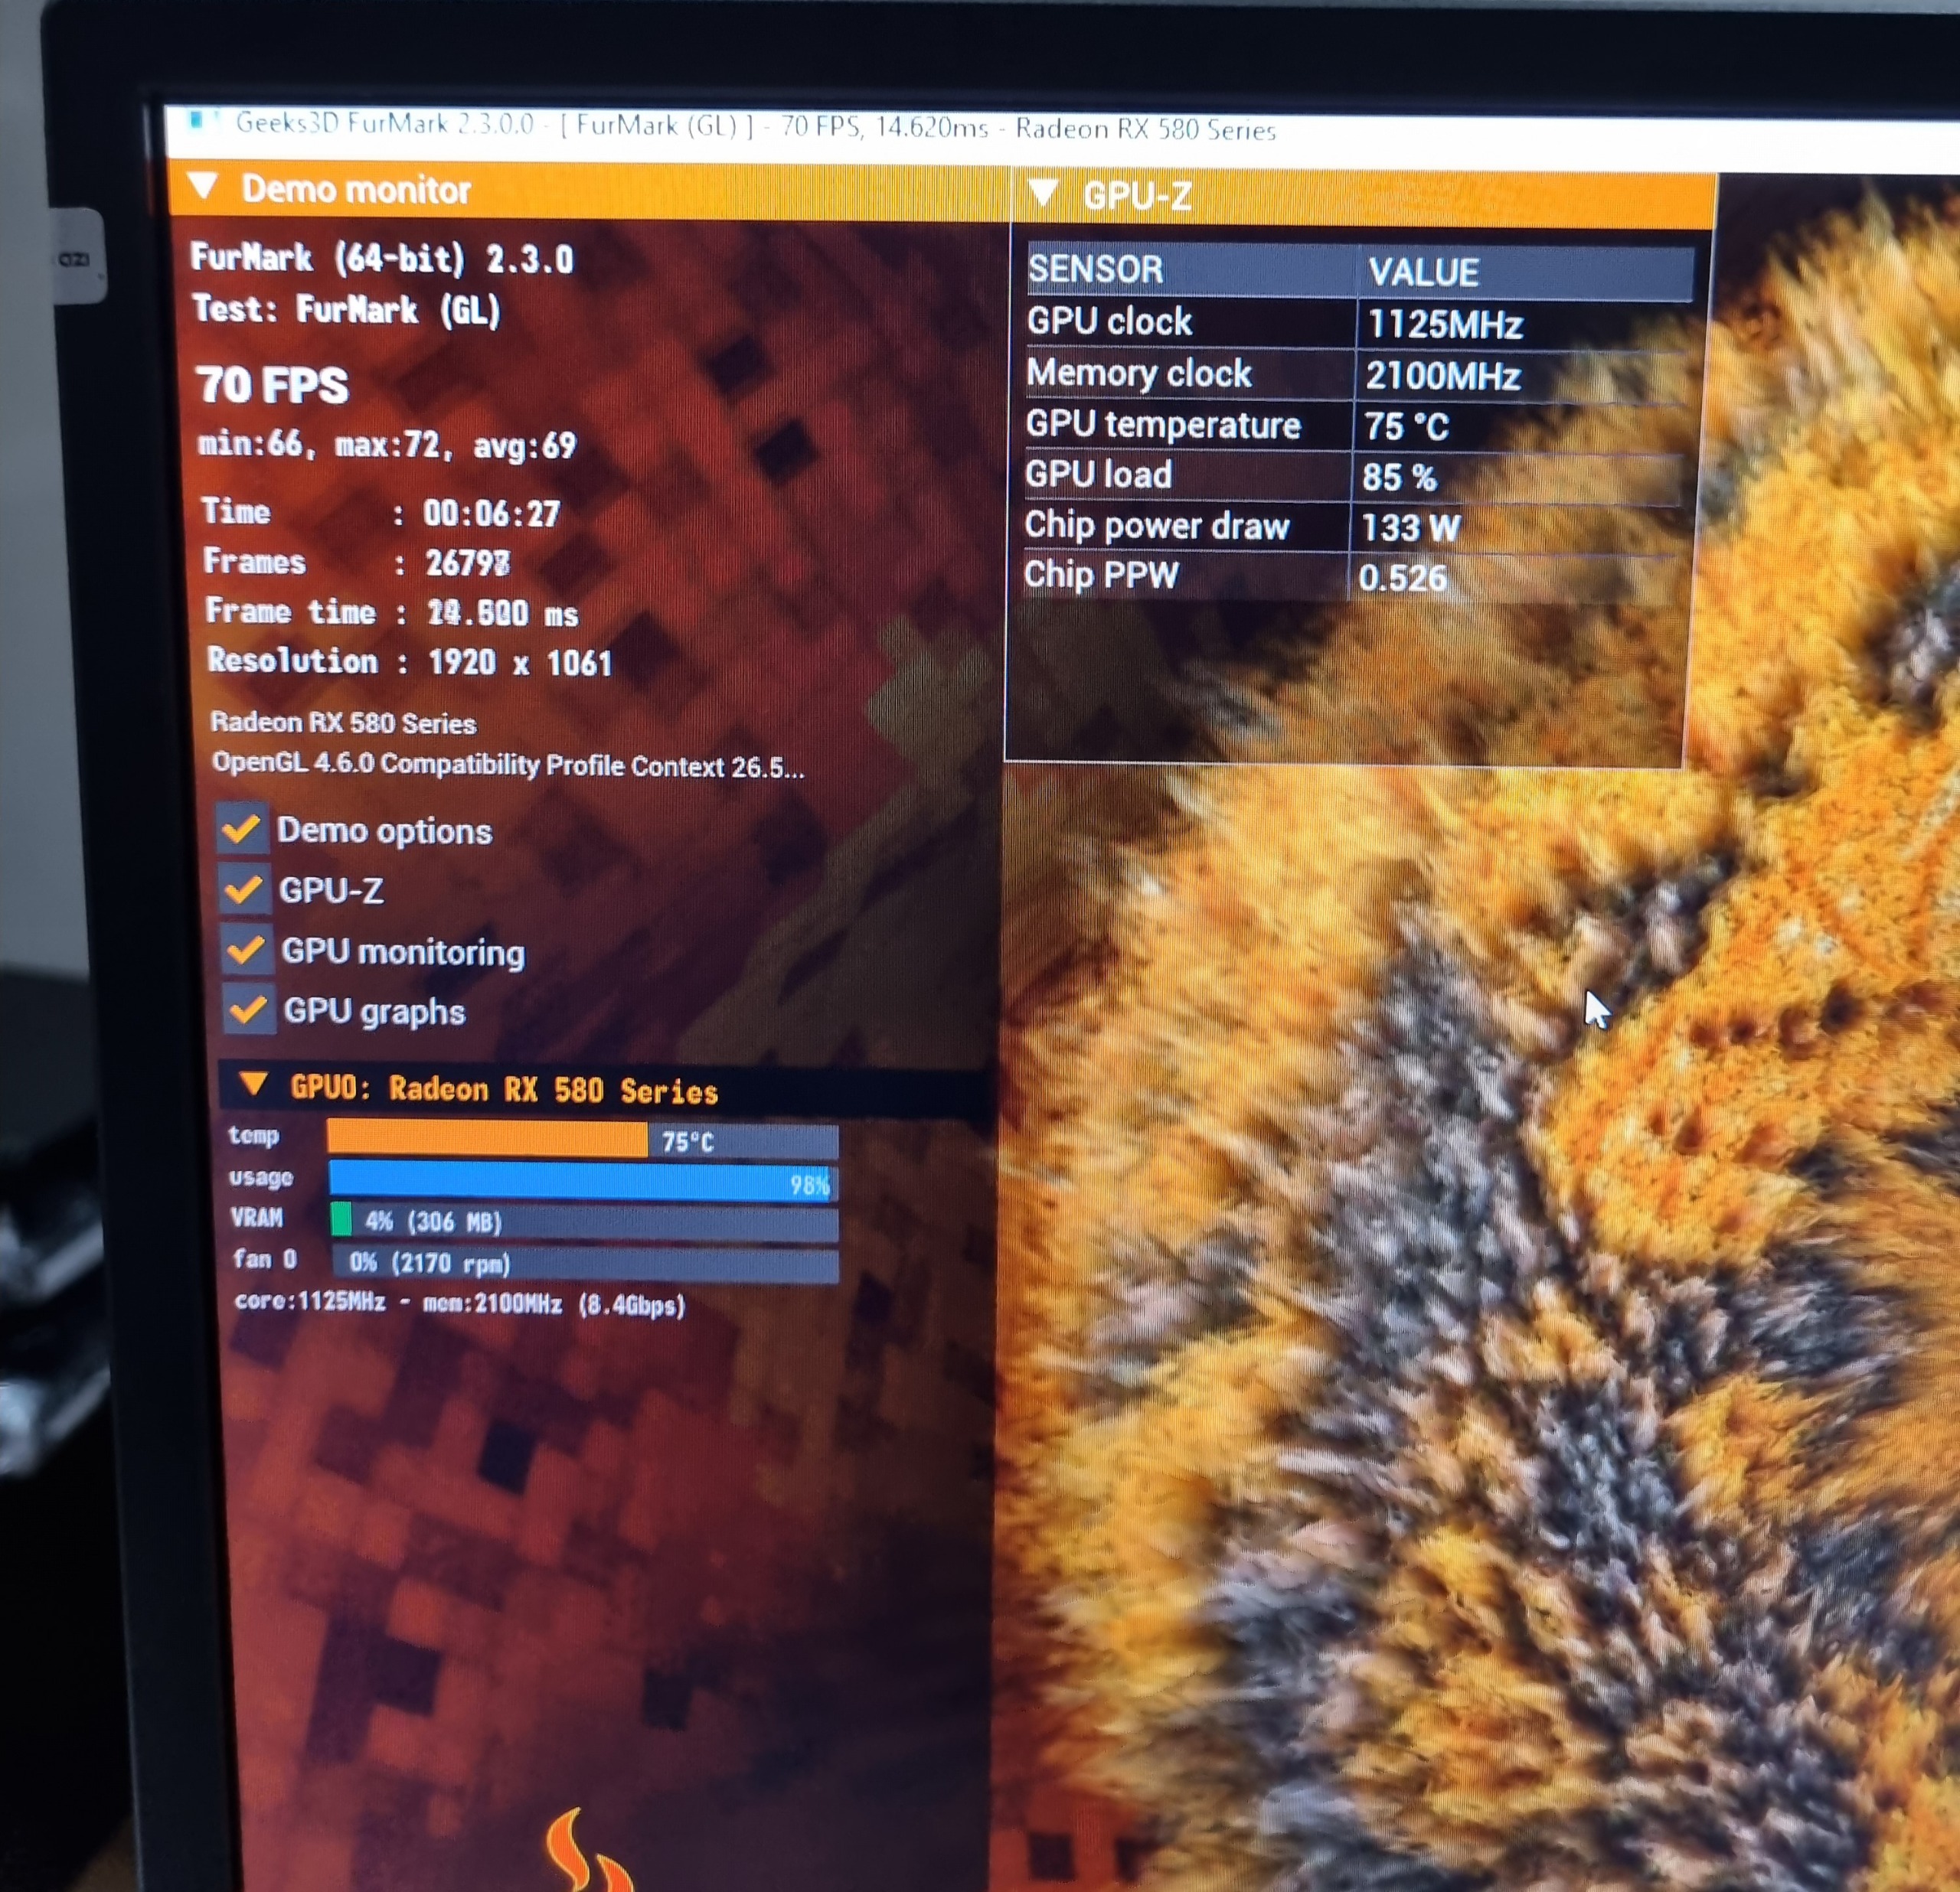The image size is (1960, 1892).
Task: Click the core:1125MHz - mem:2100MHz line
Action: (460, 1303)
